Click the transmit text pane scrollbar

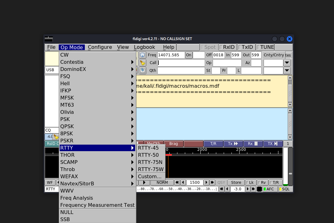point(290,124)
